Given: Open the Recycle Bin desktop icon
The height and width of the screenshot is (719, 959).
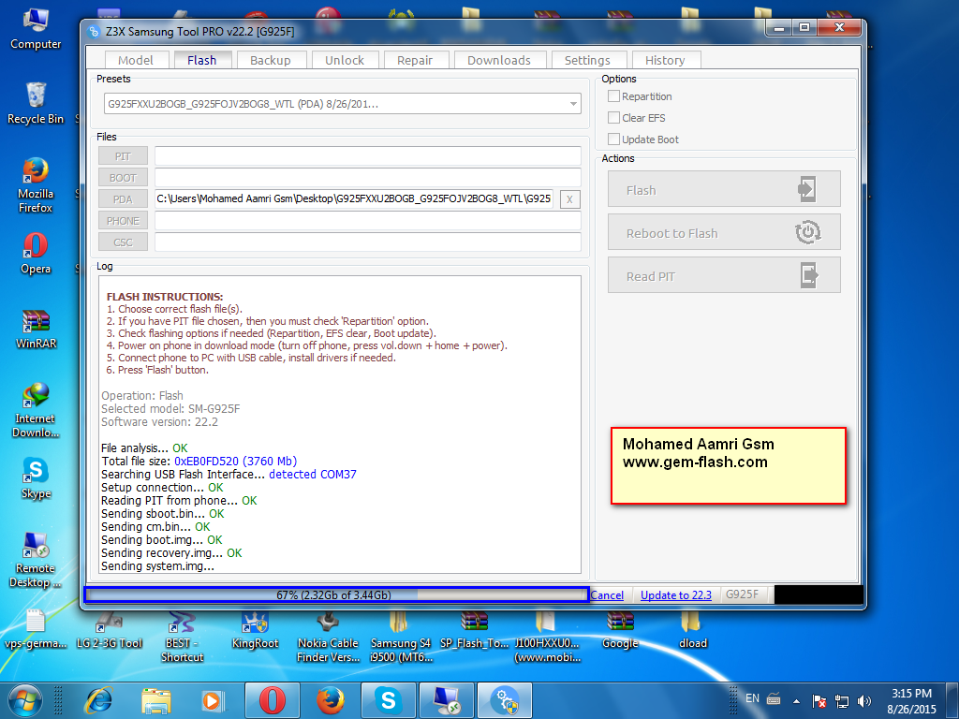Looking at the screenshot, I should (36, 103).
